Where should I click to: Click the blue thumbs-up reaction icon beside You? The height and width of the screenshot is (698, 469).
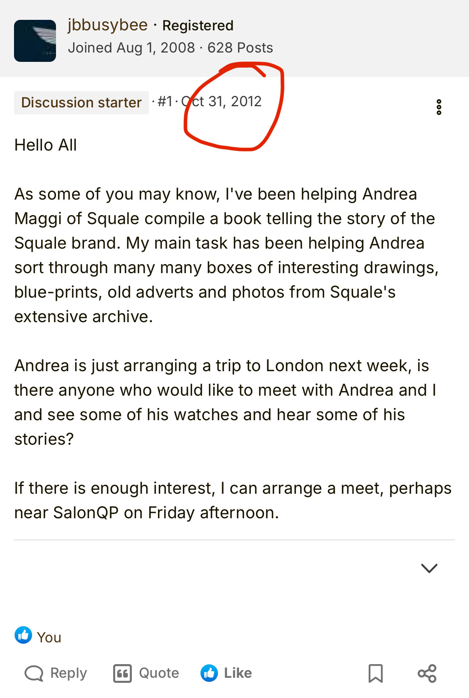pos(23,635)
